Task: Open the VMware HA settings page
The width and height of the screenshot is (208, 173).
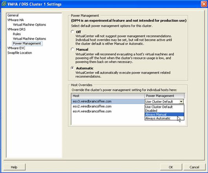Action: [16, 20]
